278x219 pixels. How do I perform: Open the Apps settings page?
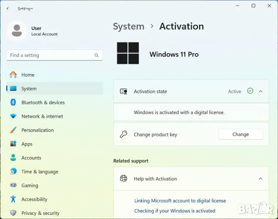[x=27, y=144]
